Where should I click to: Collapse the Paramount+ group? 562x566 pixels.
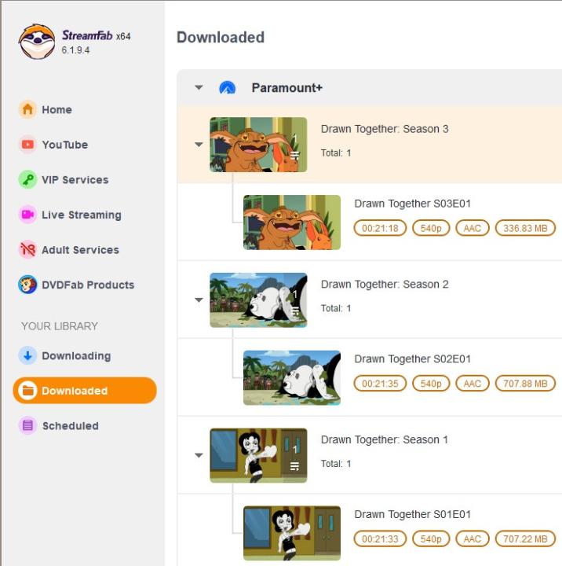click(199, 87)
